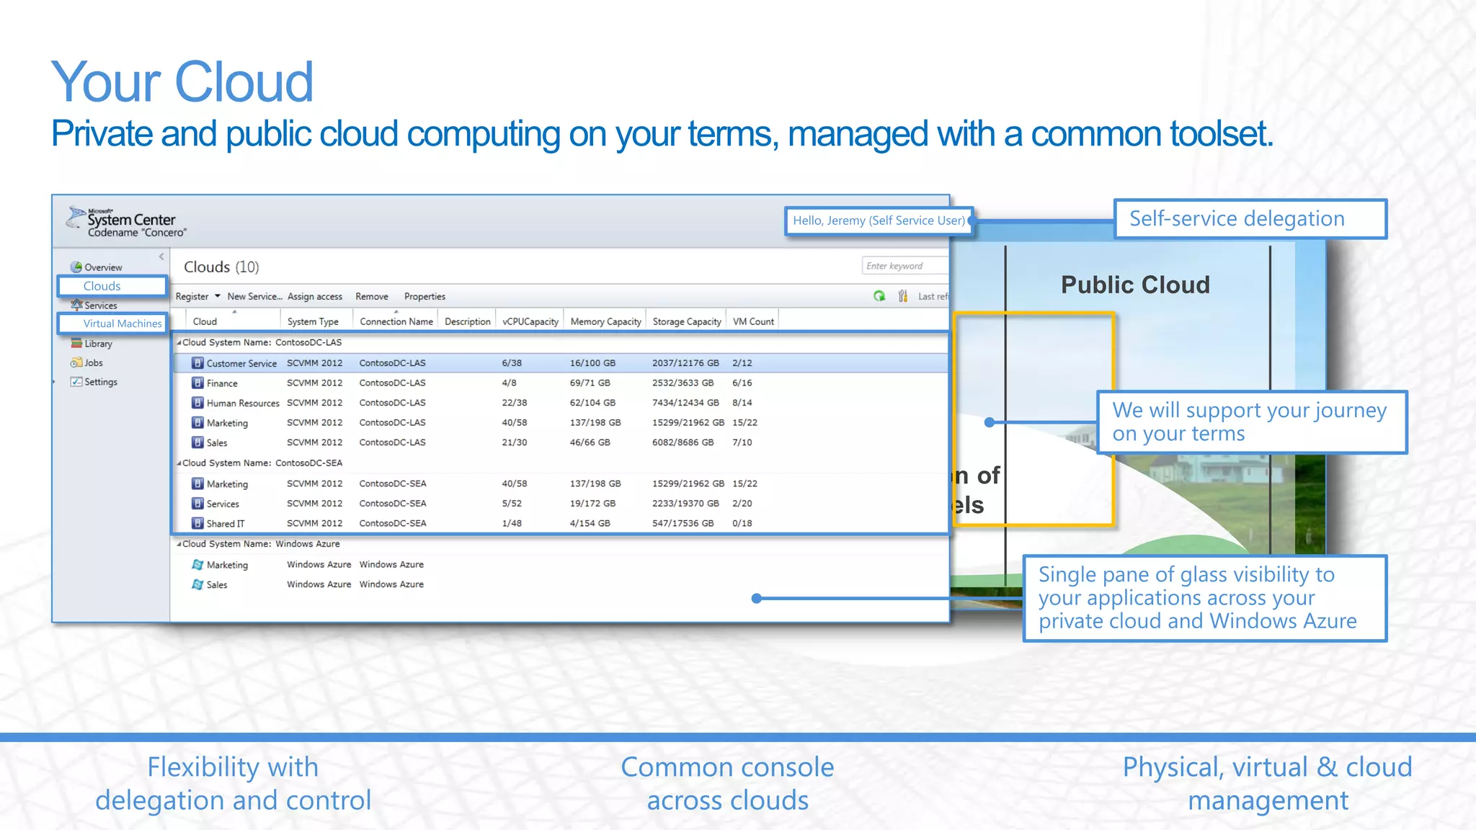Click the 0/18 VM count value
1476x830 pixels.
[742, 524]
